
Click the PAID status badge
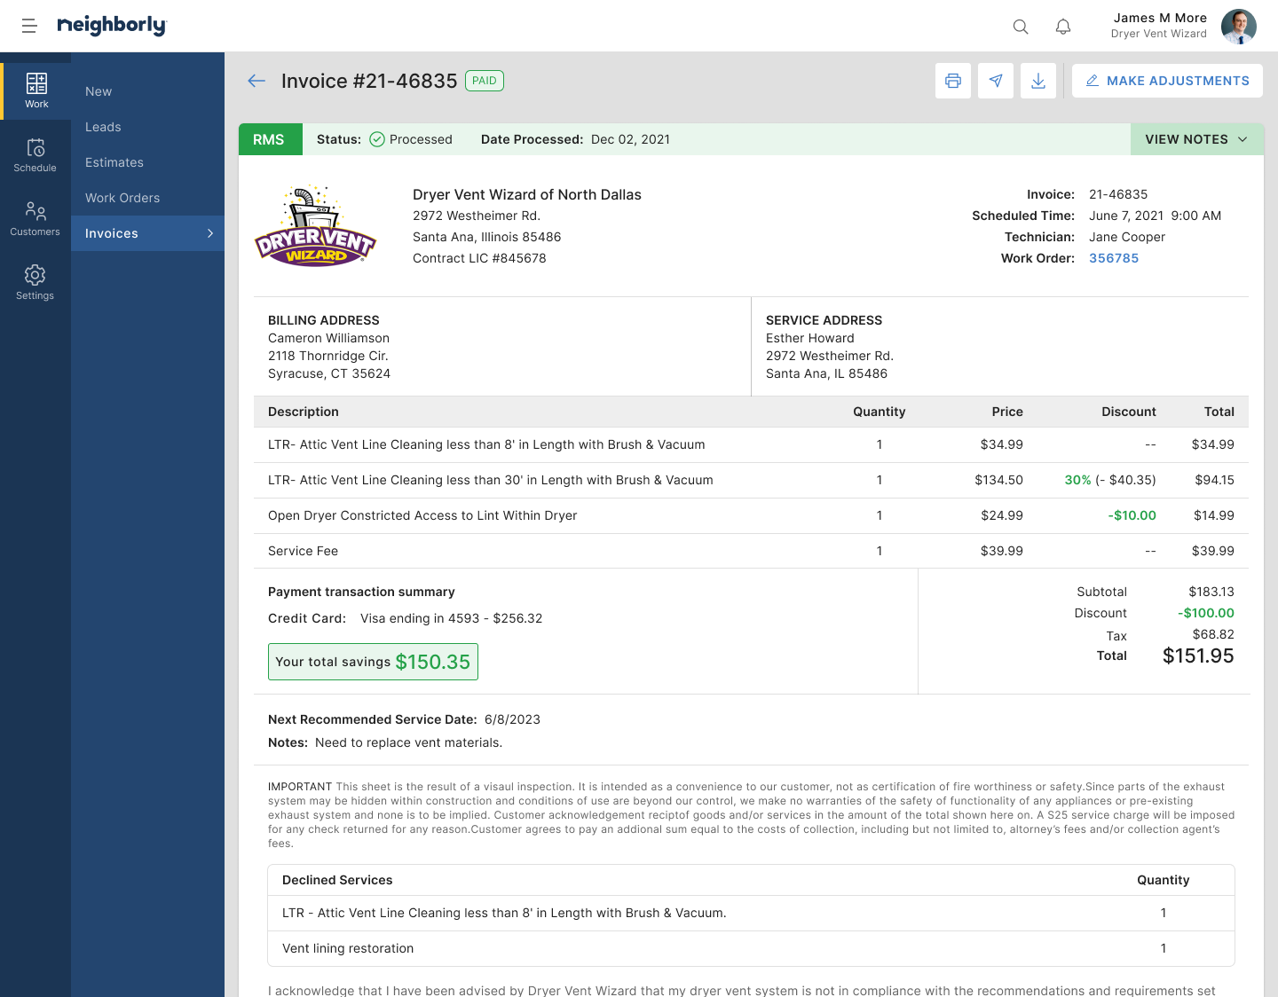[485, 81]
